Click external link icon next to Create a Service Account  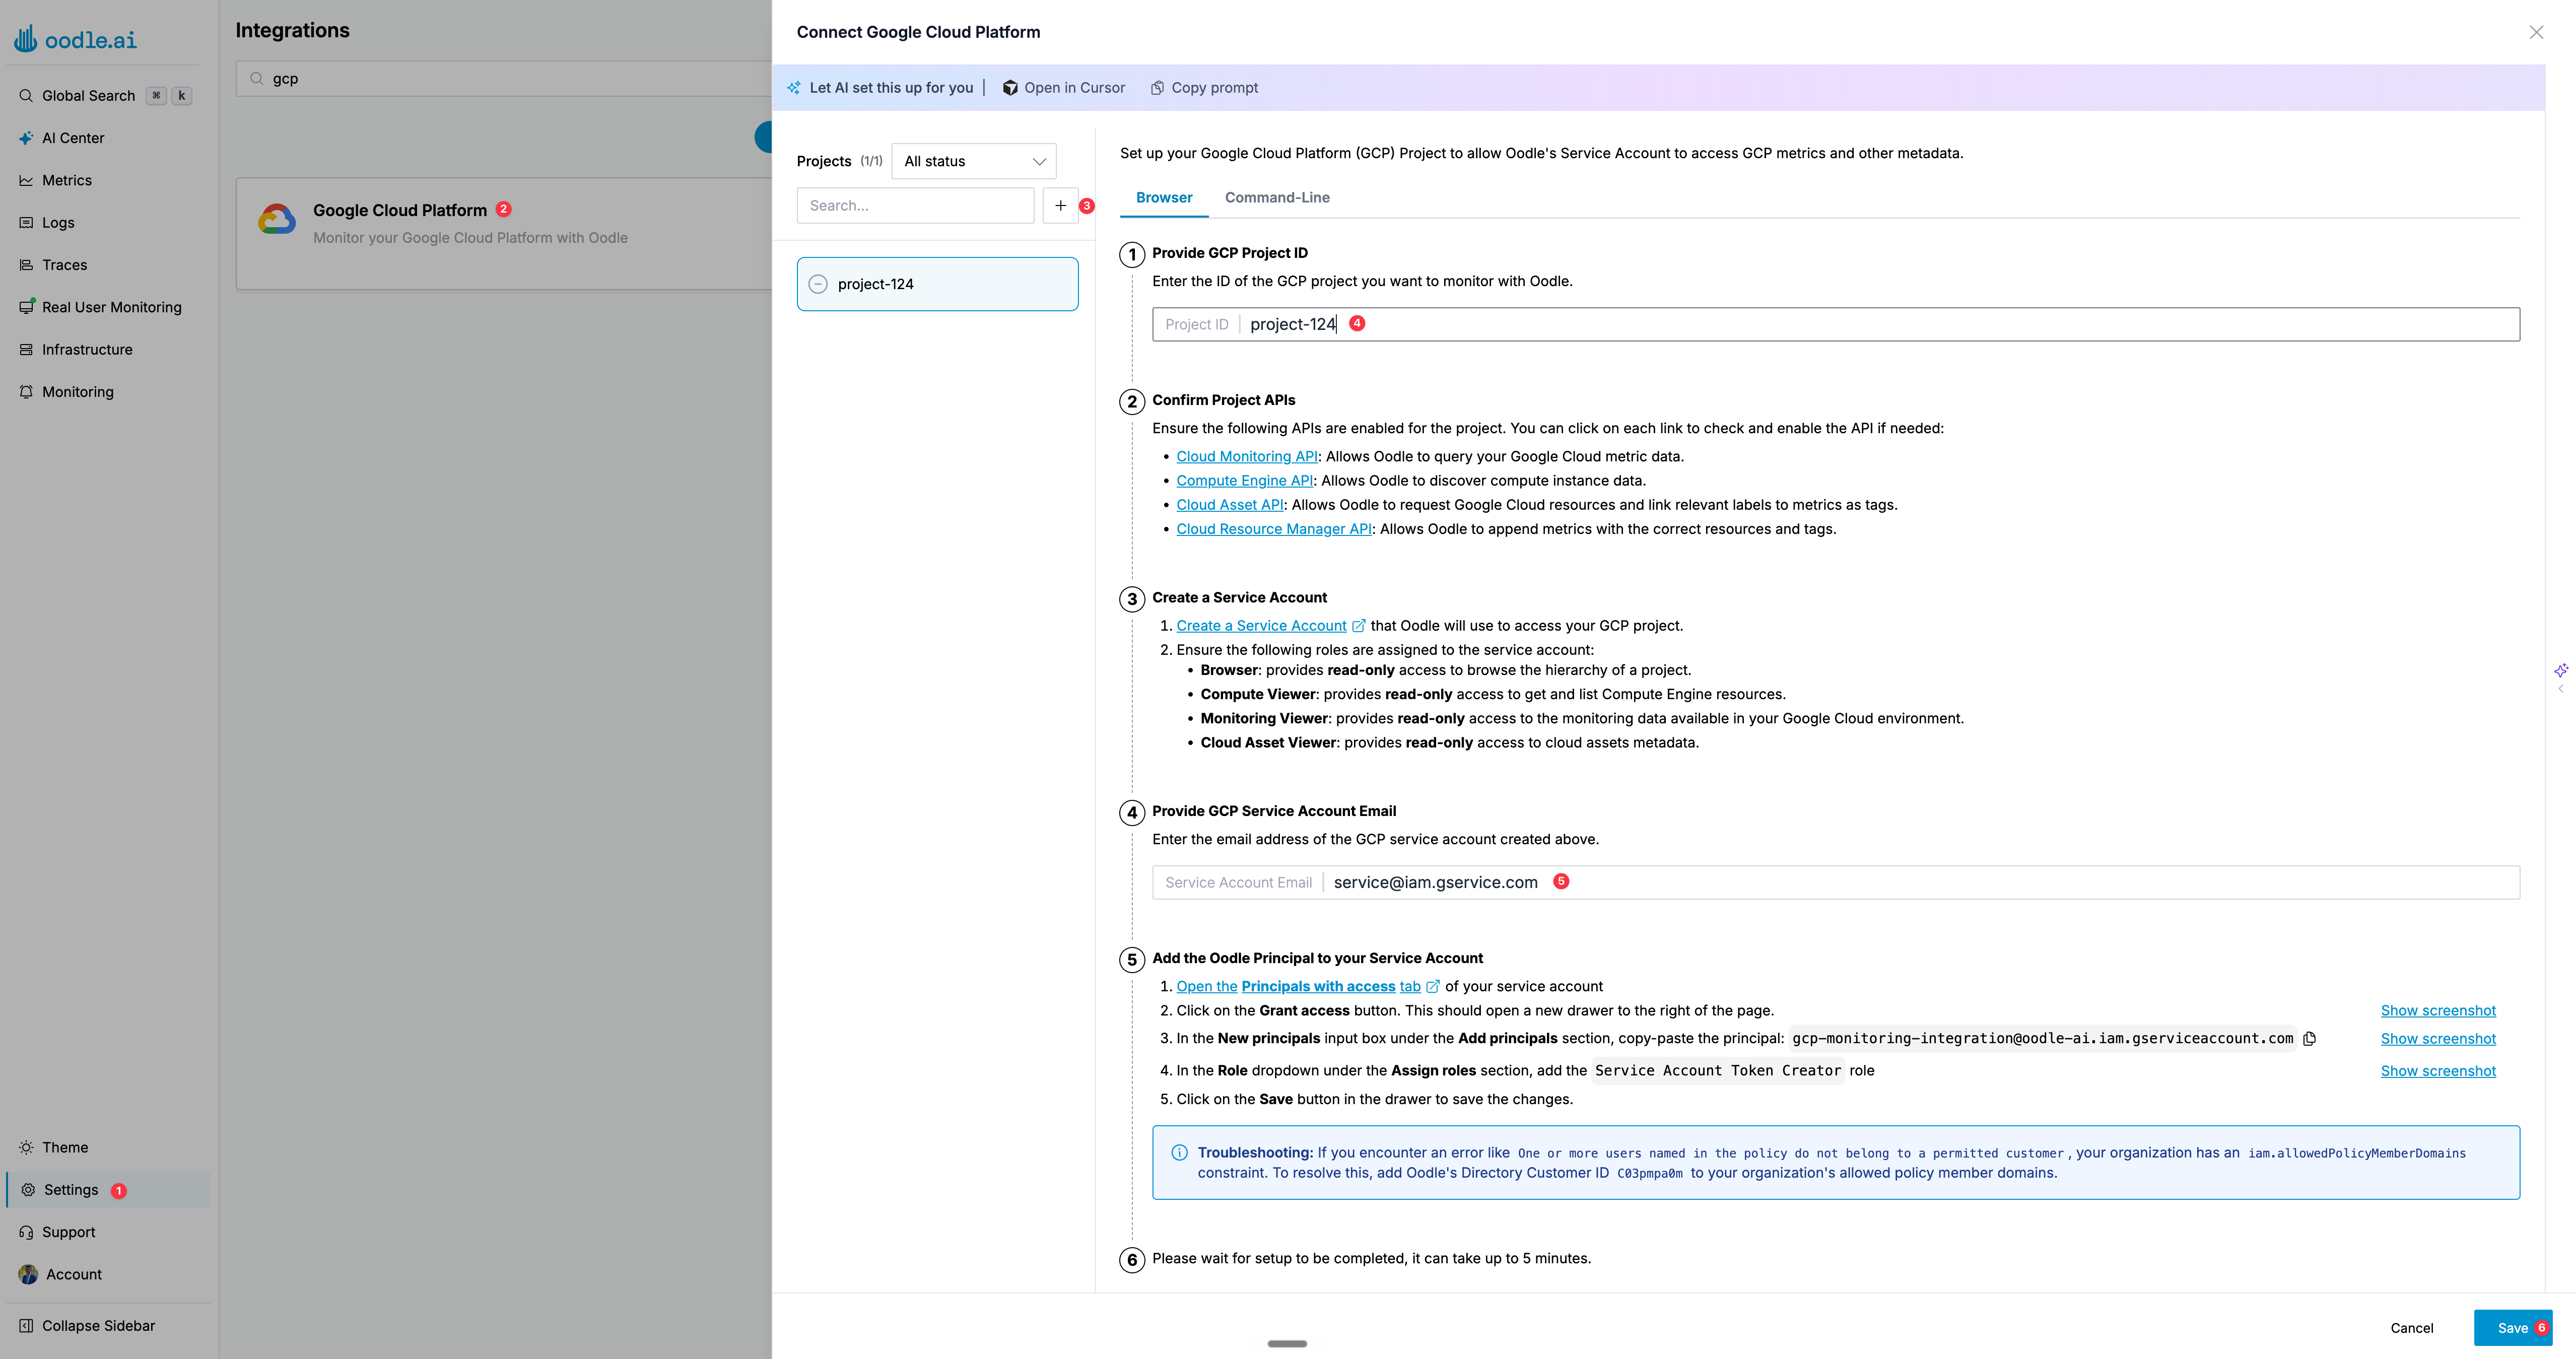[x=1359, y=626]
